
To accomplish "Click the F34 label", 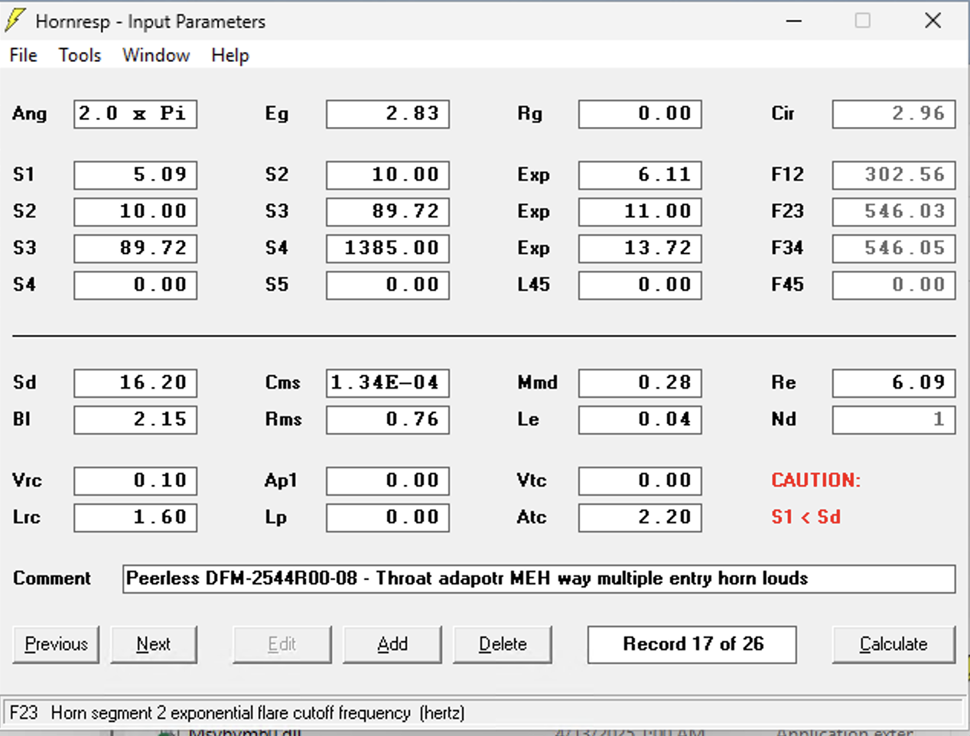I will (787, 248).
